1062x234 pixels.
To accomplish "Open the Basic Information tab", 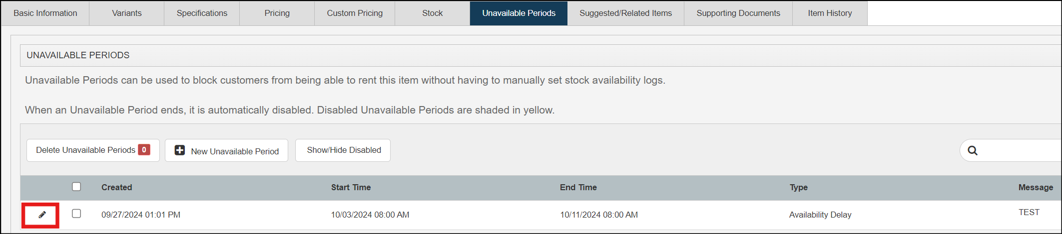I will click(45, 13).
